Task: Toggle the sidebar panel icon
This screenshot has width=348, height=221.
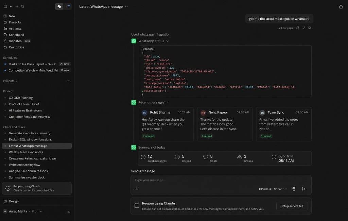Action: [x=5, y=6]
